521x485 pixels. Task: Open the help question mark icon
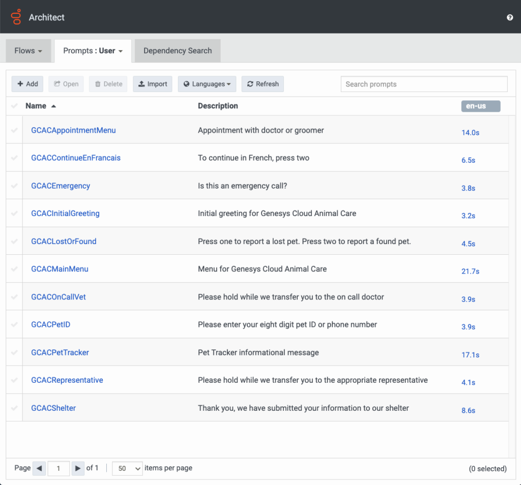[510, 18]
